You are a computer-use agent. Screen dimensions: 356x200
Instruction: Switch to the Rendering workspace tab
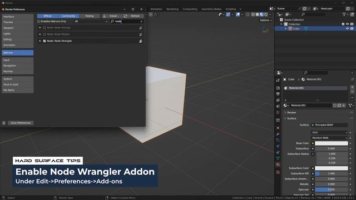tap(172, 9)
